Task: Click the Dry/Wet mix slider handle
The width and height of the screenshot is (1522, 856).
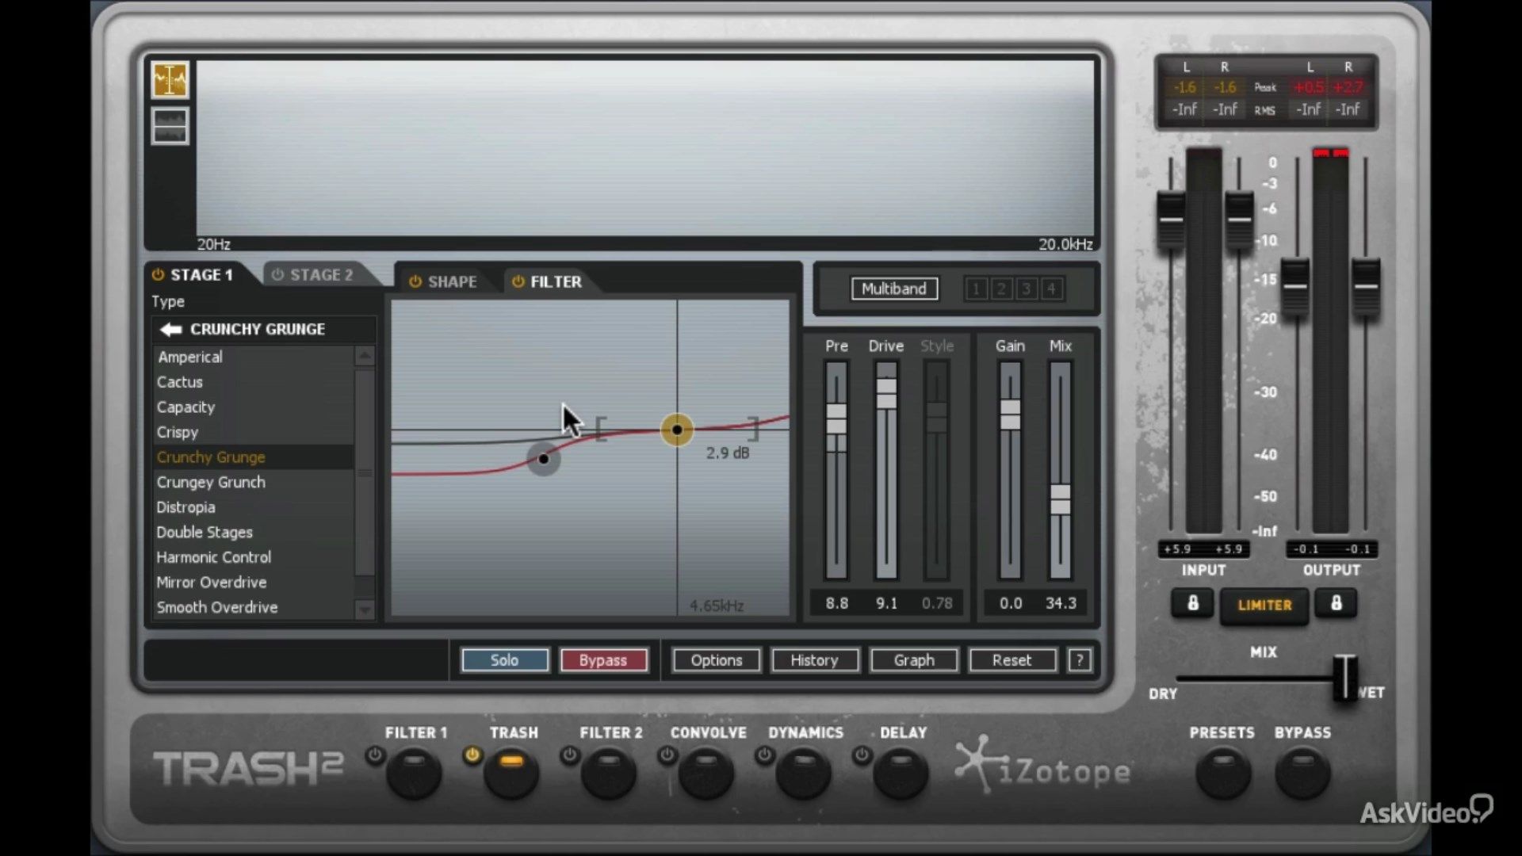Action: (1344, 676)
